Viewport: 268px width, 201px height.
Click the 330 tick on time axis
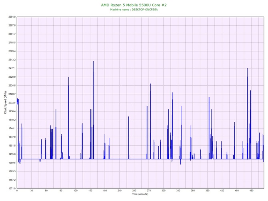click(178, 191)
